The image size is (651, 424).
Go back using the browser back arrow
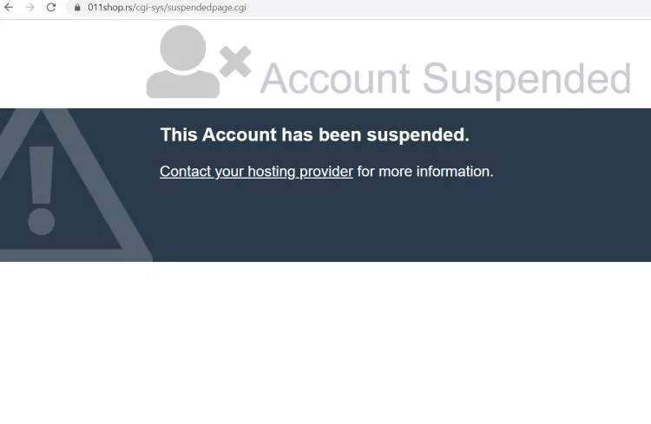click(x=9, y=7)
